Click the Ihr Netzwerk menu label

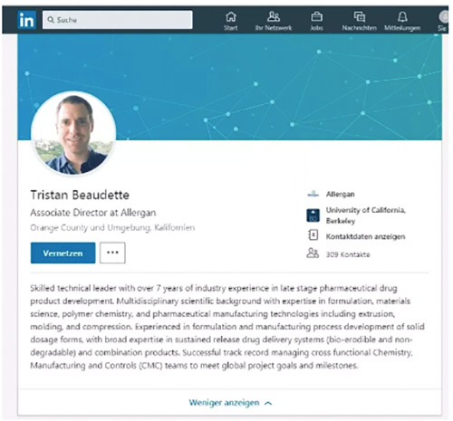point(274,28)
